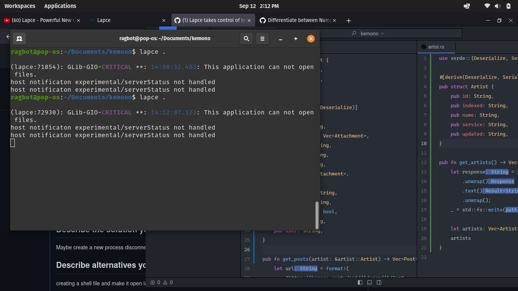Click the warning count icon in Lapce status bar

164,282
